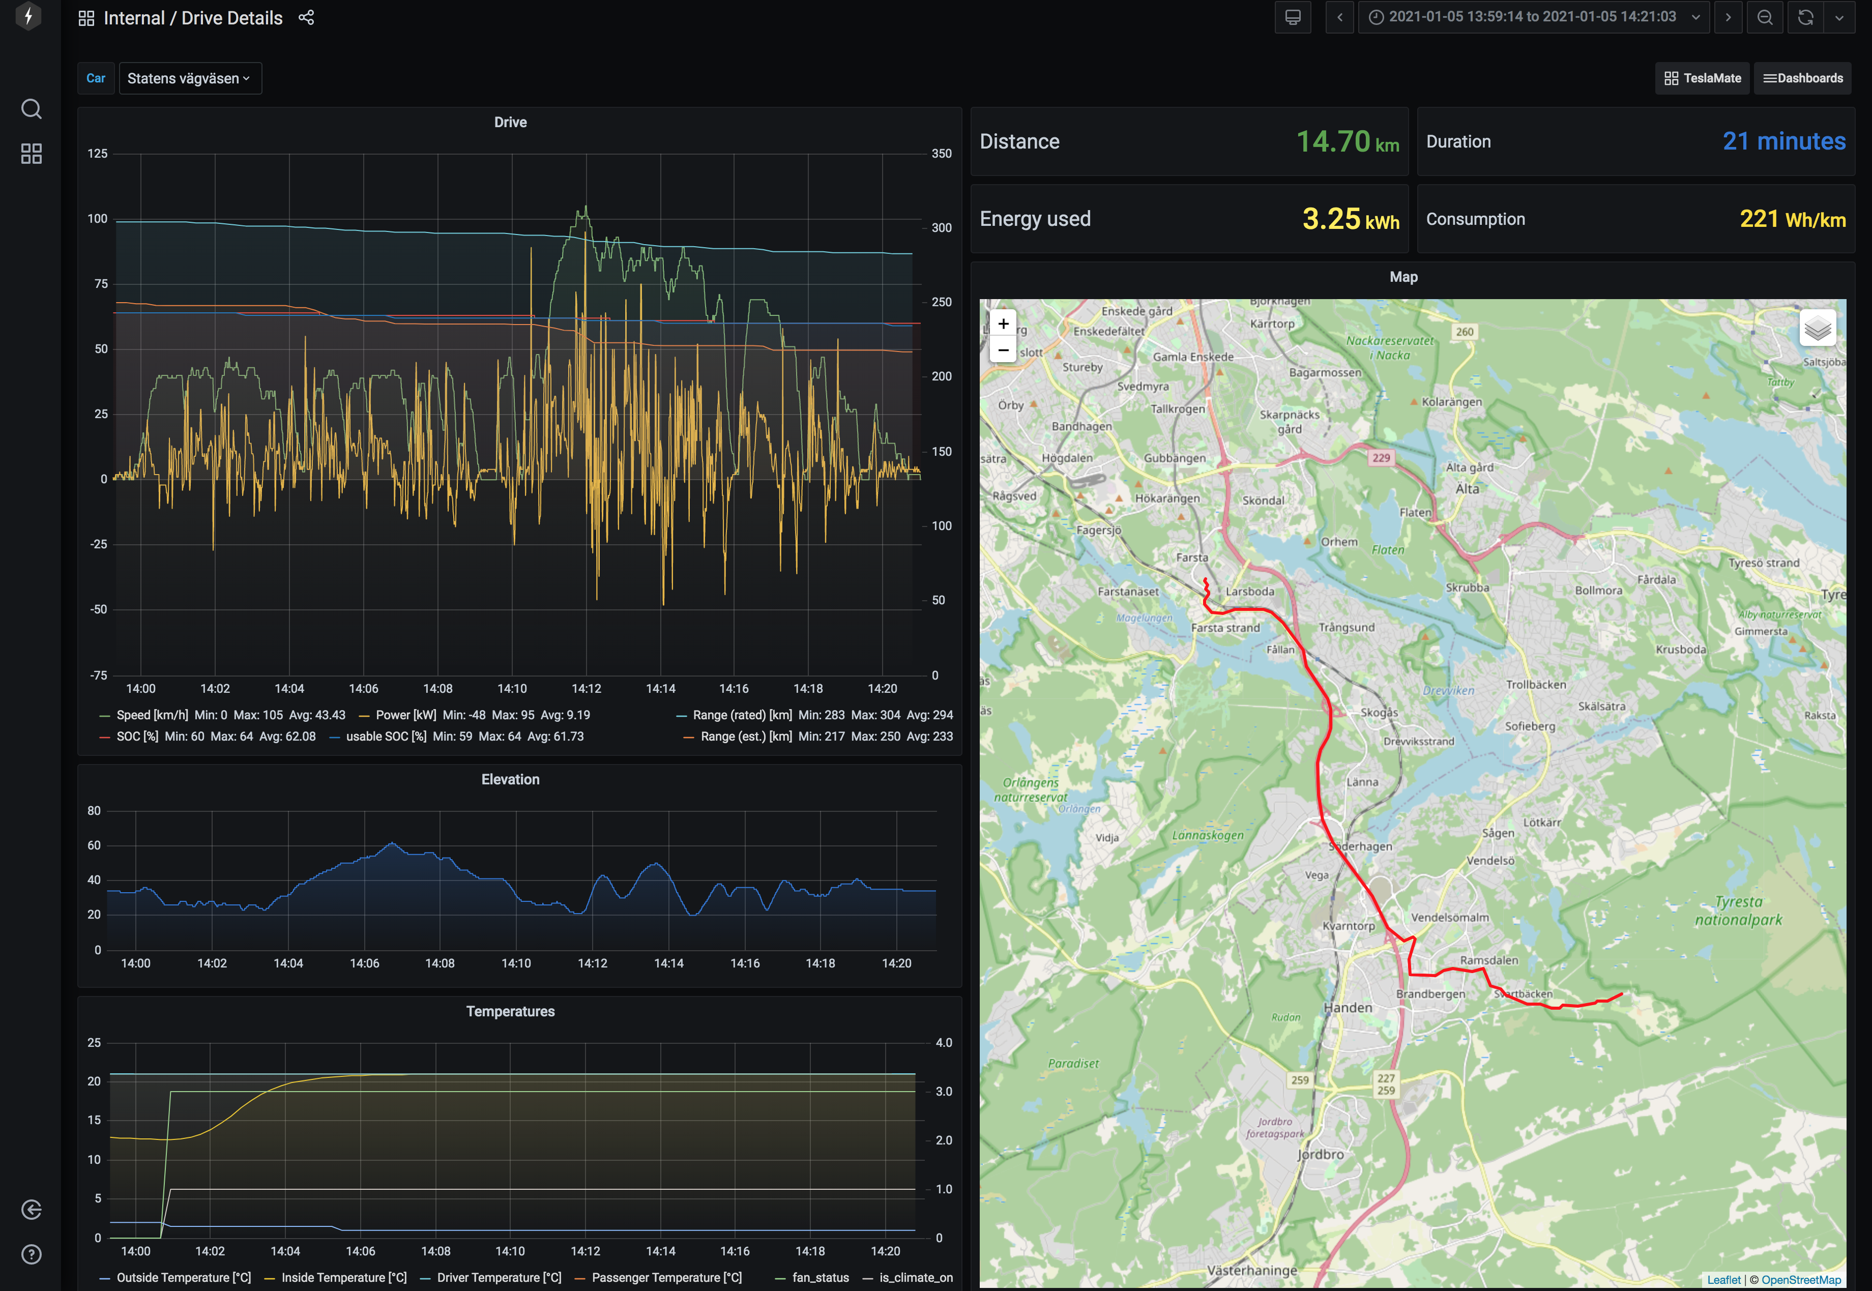Viewport: 1872px width, 1291px height.
Task: Cycle view mode with monitor icon
Action: click(1293, 17)
